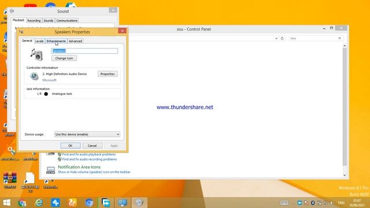Open the orange UC Browser taskbar icon
370x208 pixels.
pyautogui.click(x=72, y=203)
